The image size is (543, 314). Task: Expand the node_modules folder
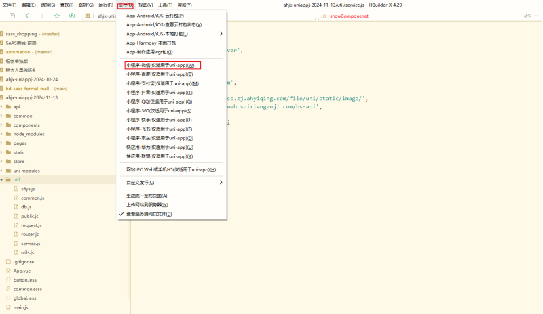tap(2, 134)
